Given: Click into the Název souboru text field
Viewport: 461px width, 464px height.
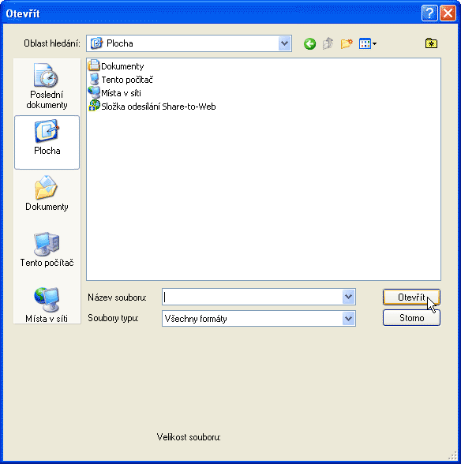Looking at the screenshot, I should pos(253,297).
